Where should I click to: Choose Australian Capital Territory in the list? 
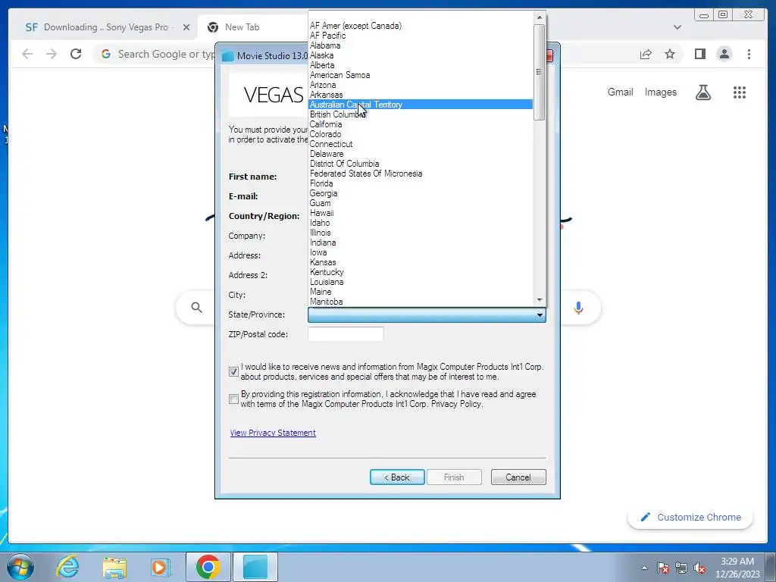pyautogui.click(x=420, y=105)
